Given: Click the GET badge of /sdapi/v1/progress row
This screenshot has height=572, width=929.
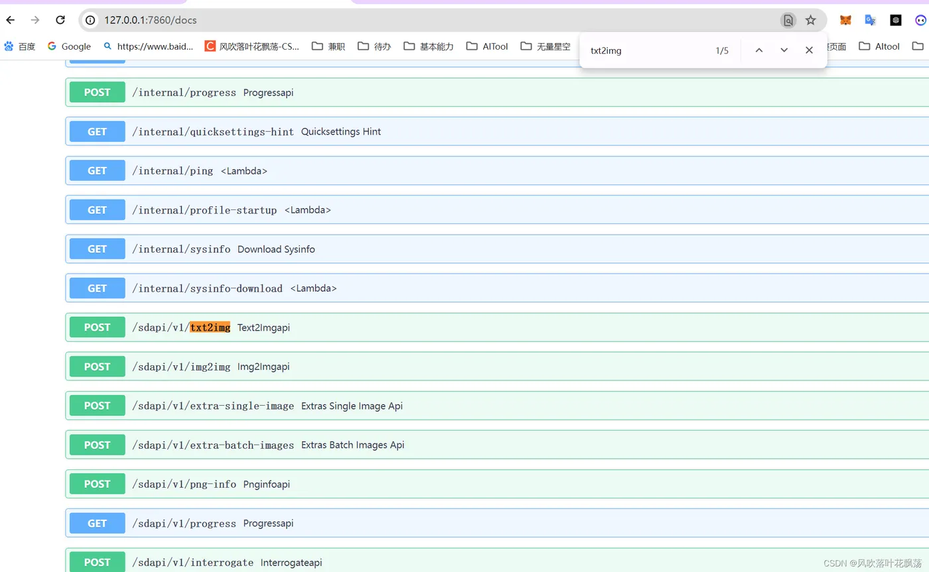Looking at the screenshot, I should [x=97, y=523].
